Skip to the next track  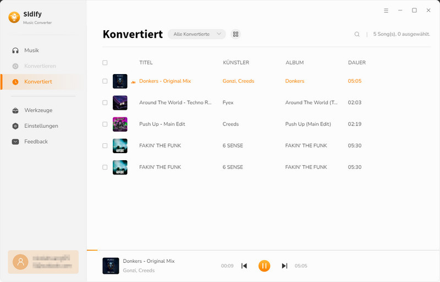tap(284, 266)
